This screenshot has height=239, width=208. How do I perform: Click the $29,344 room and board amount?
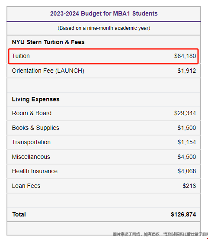point(185,113)
